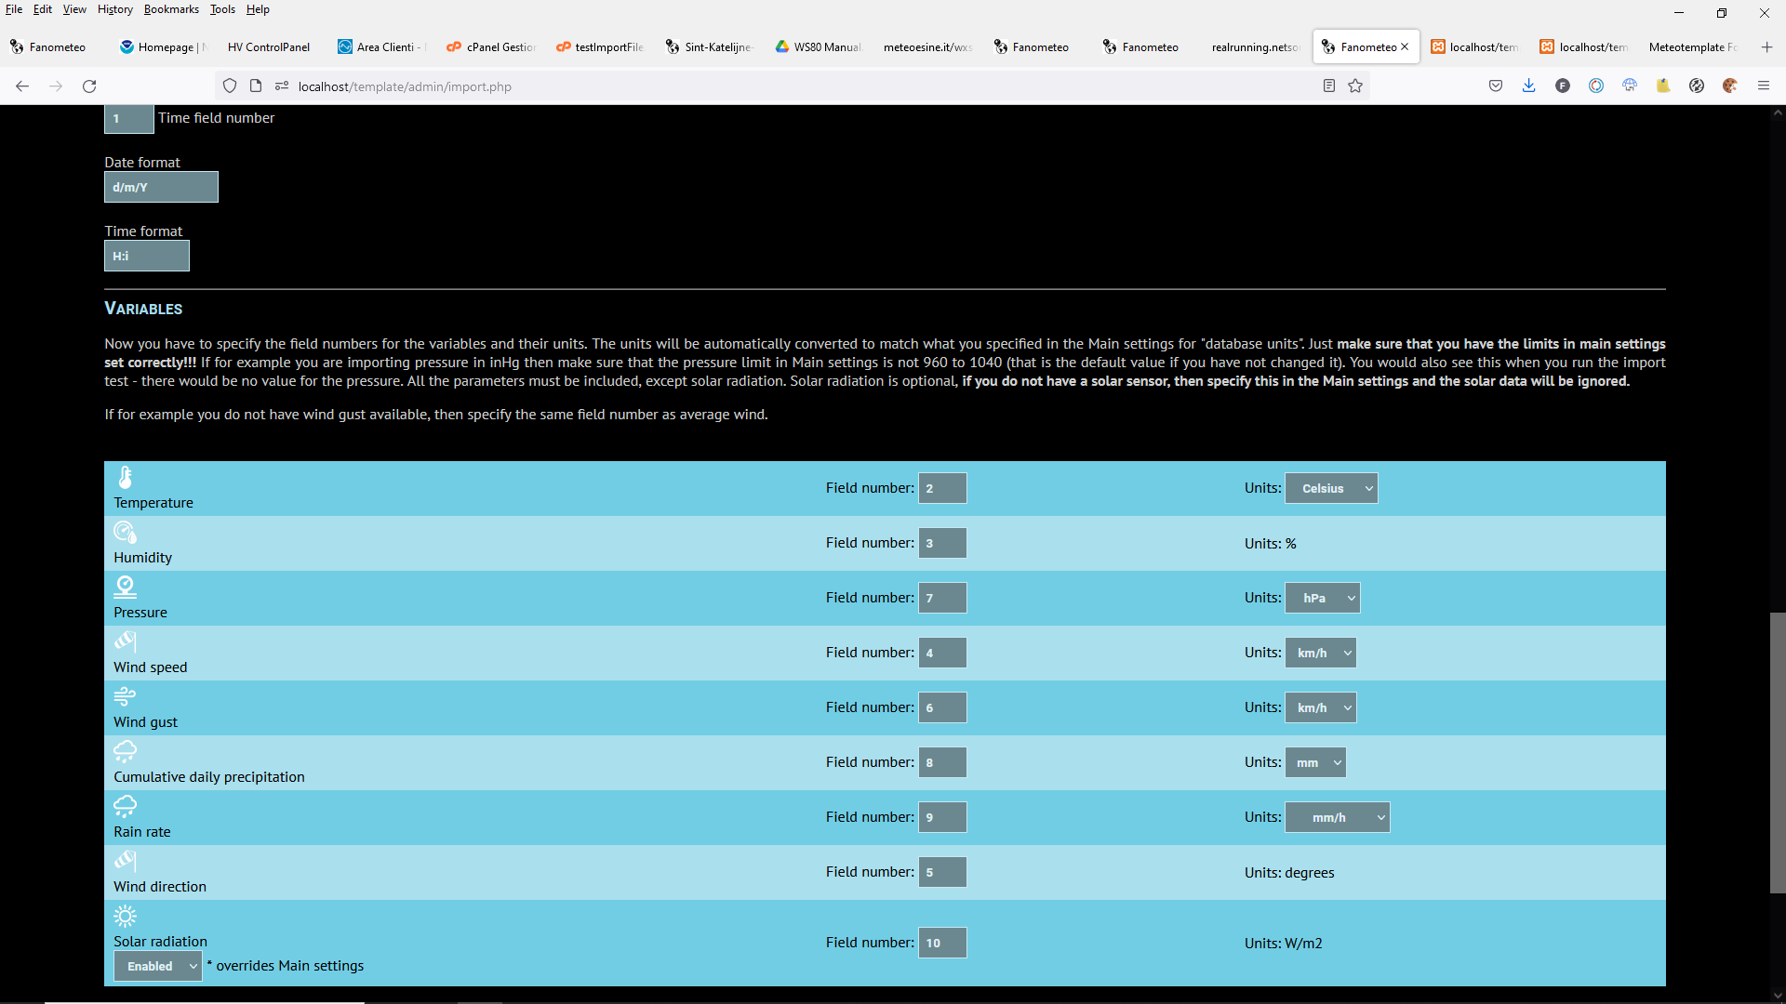Switch to the testImportFile tab
The width and height of the screenshot is (1786, 1004).
[600, 46]
